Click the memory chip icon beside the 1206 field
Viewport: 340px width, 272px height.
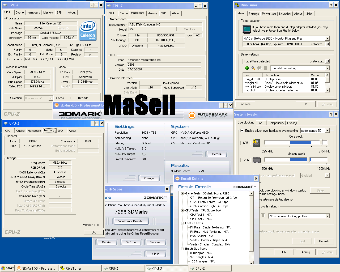[x=256, y=160]
